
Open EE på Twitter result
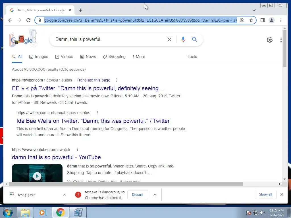pos(88,89)
